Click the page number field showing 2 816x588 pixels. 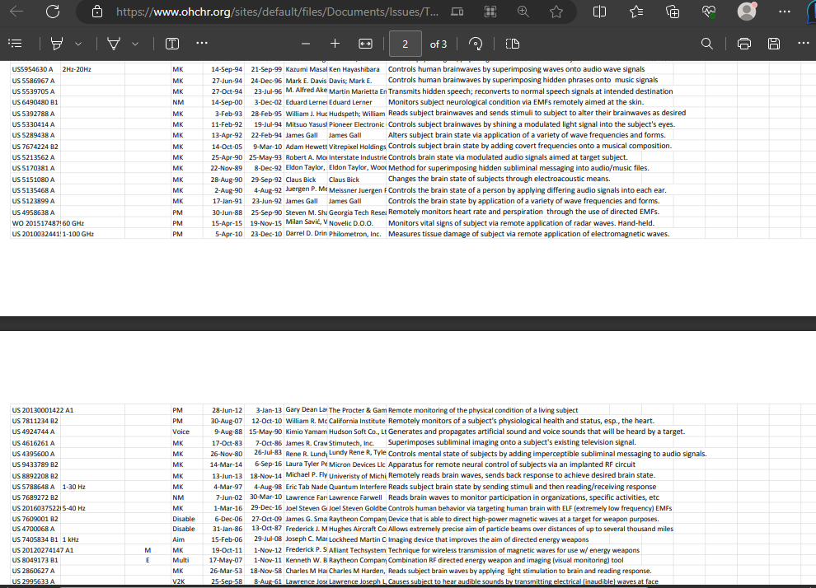[x=406, y=44]
